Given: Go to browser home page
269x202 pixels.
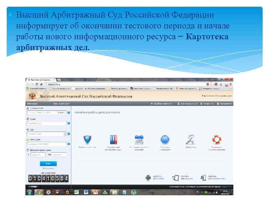Looking at the screenshot, I should [x=41, y=84].
